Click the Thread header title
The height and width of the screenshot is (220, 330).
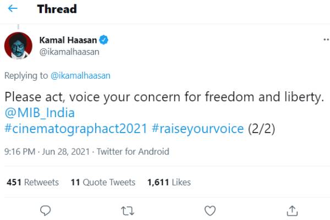pyautogui.click(x=57, y=9)
